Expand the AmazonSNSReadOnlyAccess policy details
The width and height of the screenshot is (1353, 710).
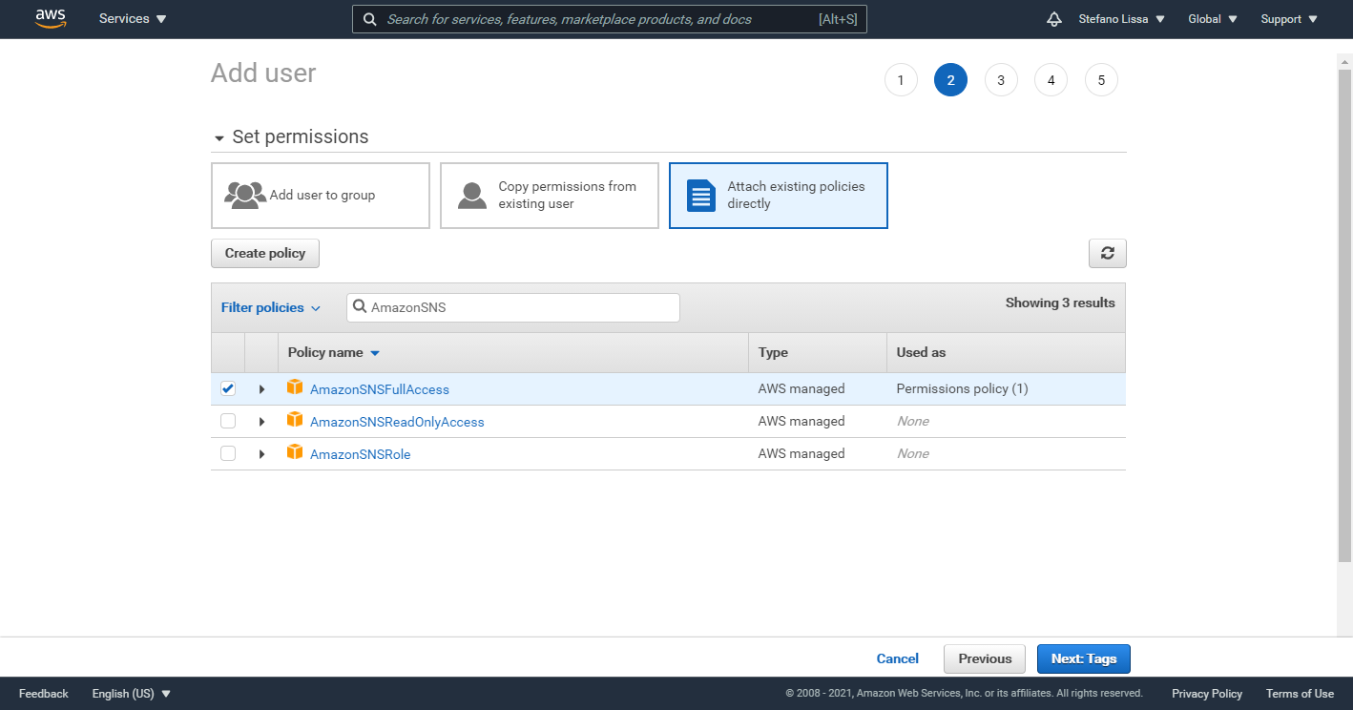[261, 422]
